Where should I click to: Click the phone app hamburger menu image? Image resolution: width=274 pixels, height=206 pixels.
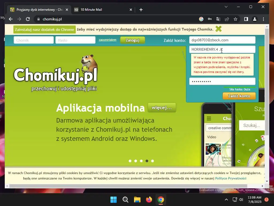click(209, 119)
